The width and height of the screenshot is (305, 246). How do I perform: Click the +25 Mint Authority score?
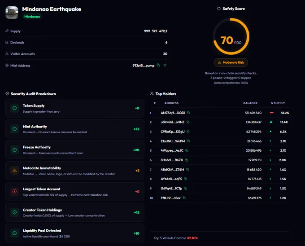[x=136, y=129]
